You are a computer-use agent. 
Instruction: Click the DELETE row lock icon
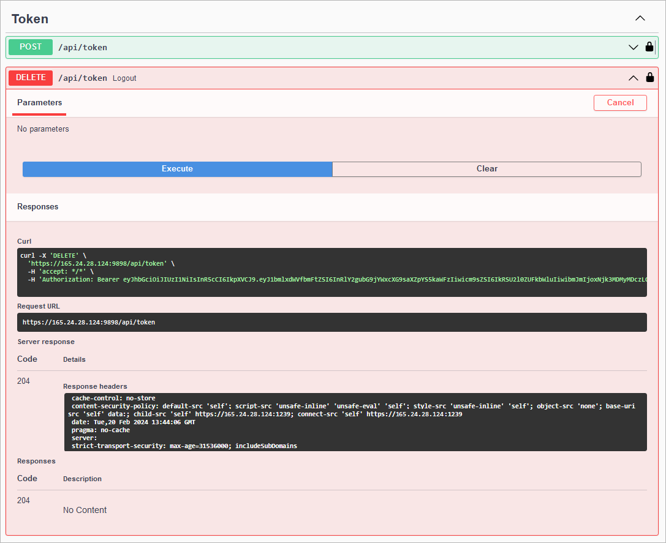[649, 77]
